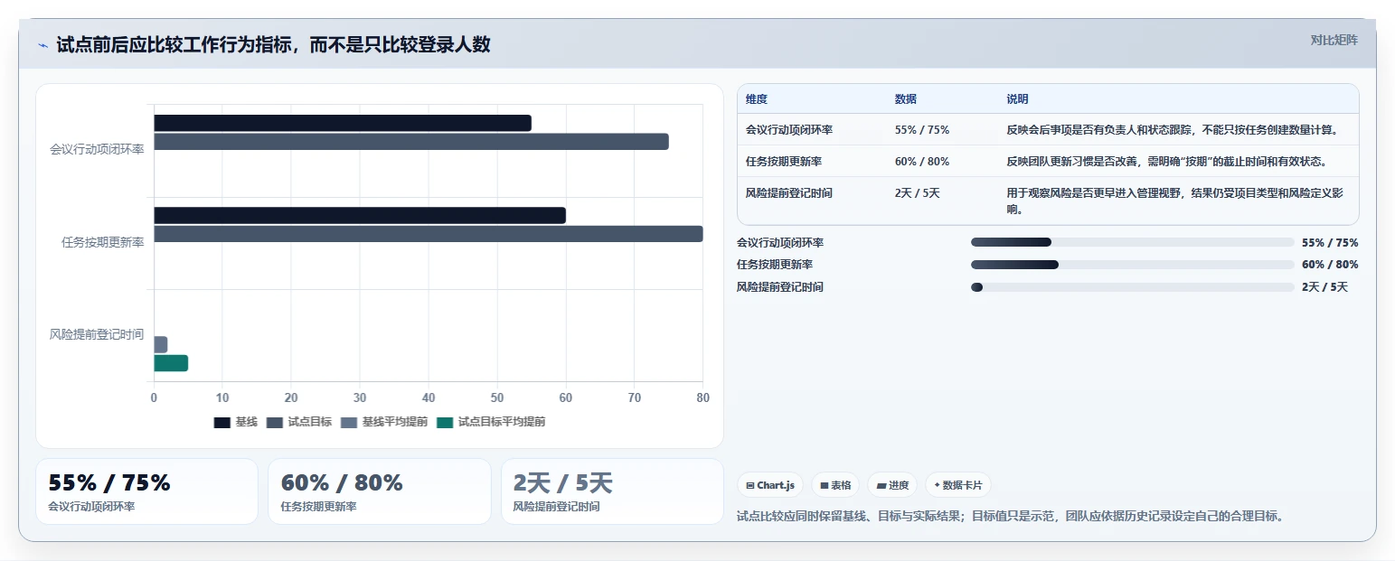Click chart axis label 风险提前登记时间

coord(97,335)
